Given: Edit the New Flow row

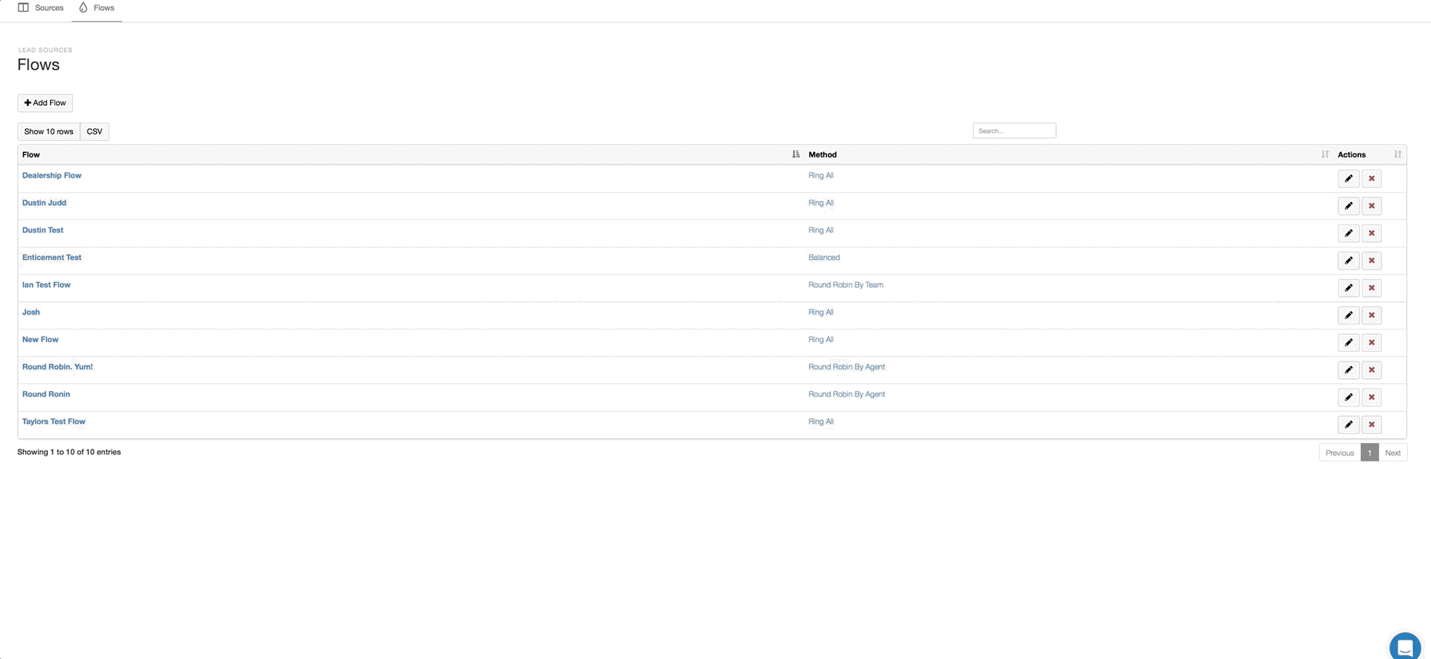Looking at the screenshot, I should pyautogui.click(x=1348, y=343).
